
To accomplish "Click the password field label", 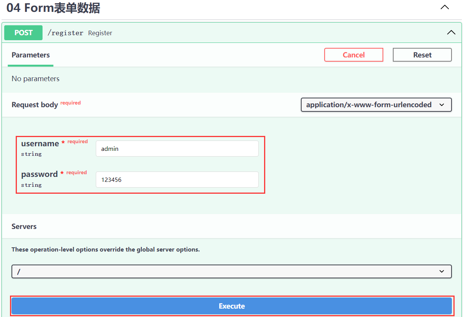I will point(39,174).
